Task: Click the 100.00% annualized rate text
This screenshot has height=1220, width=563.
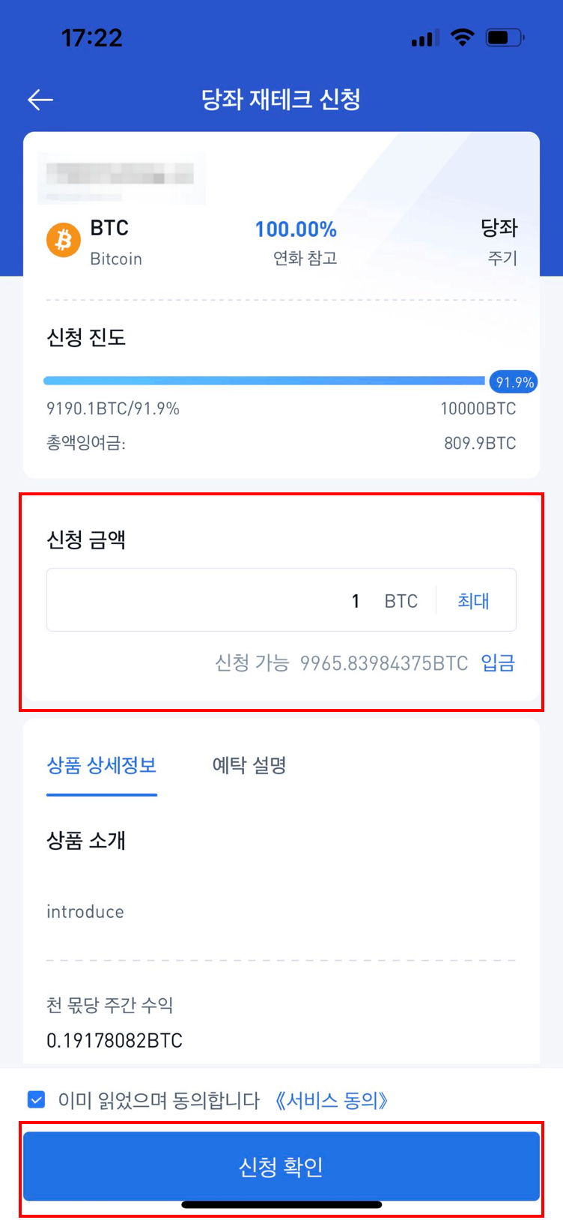Action: click(x=296, y=229)
